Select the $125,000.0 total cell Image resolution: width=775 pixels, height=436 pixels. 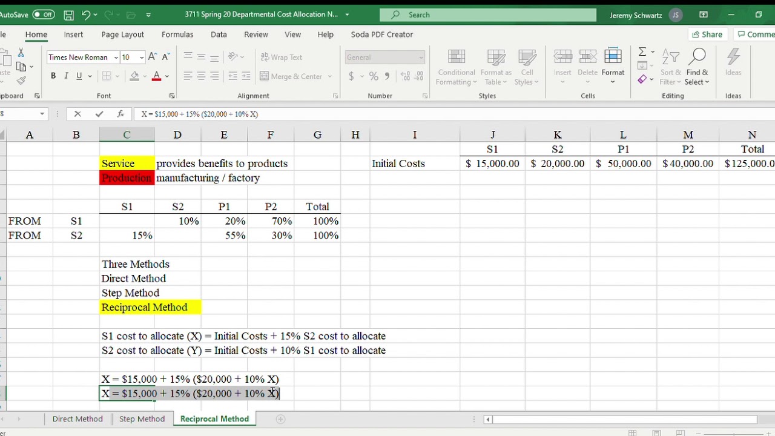[750, 163]
